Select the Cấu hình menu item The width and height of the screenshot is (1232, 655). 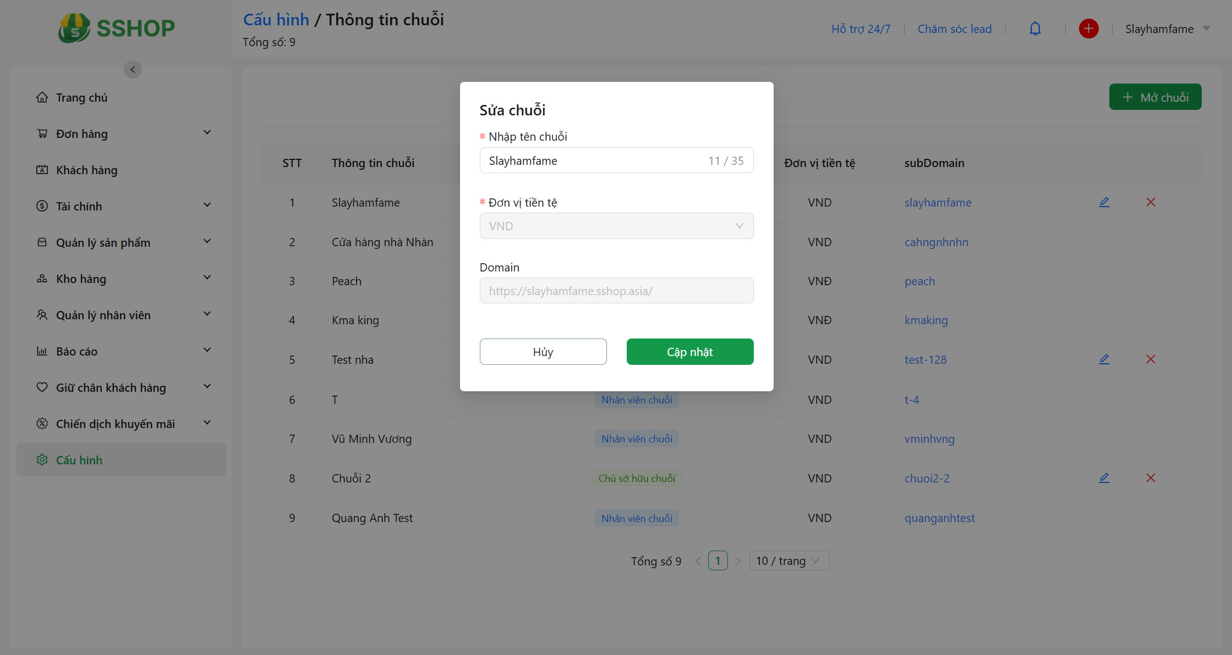[121, 460]
